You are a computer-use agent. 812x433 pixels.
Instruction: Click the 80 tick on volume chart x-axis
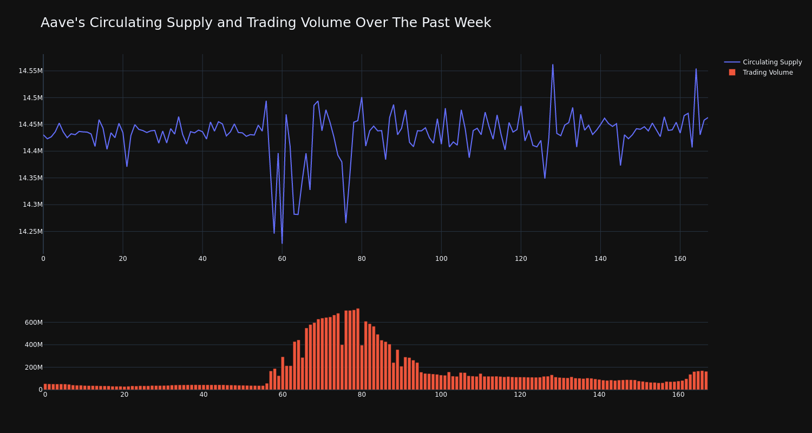[362, 395]
